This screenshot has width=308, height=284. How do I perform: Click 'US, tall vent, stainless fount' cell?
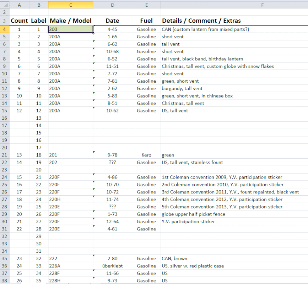234,162
